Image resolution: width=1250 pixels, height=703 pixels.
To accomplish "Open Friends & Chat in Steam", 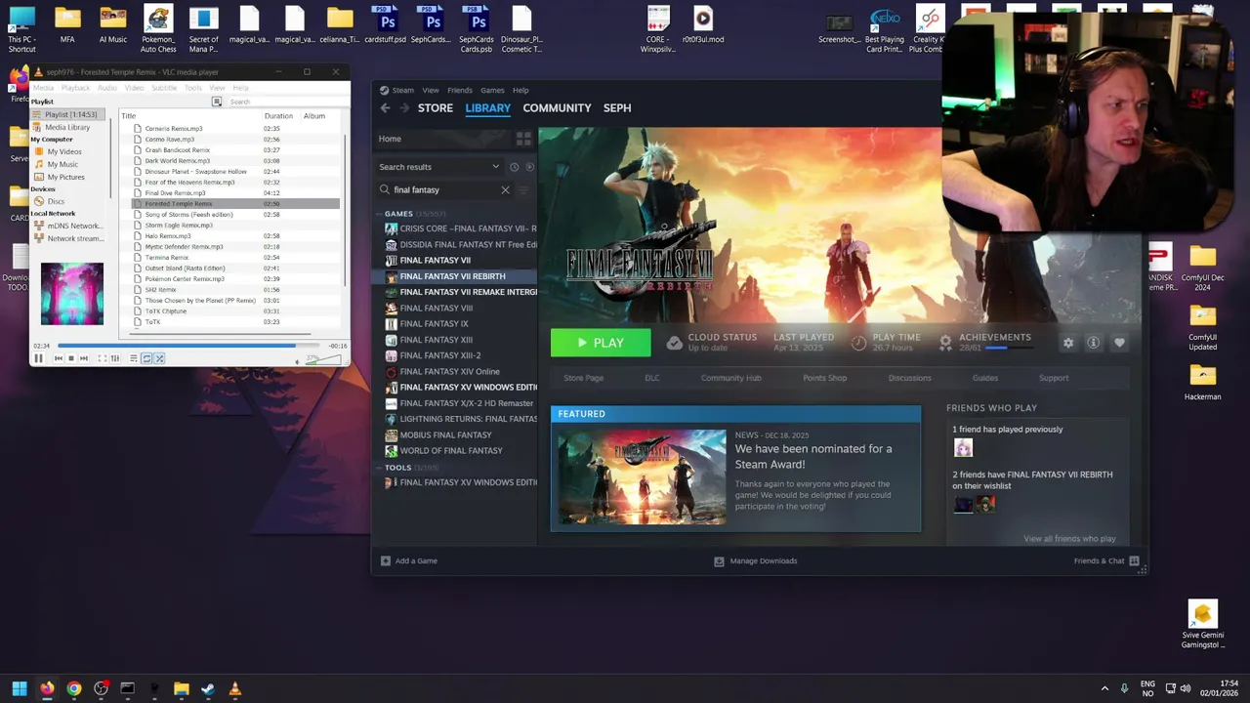I will coord(1106,560).
